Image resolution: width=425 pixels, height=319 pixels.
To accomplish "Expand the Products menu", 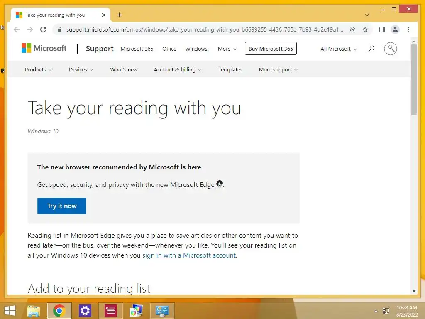I will [x=38, y=70].
